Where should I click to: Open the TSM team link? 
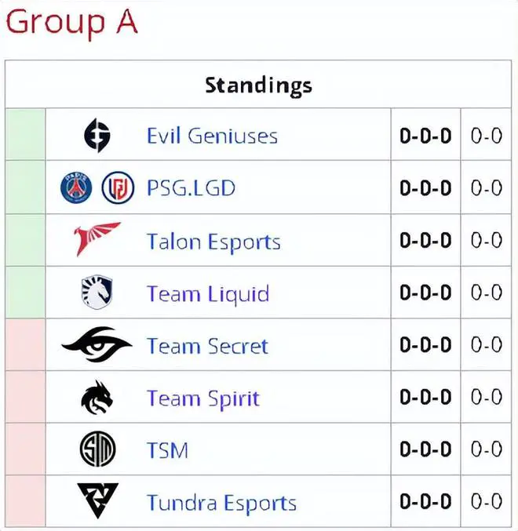tap(168, 450)
